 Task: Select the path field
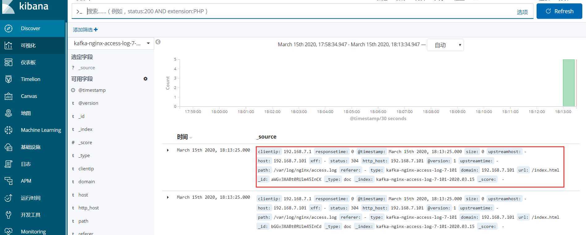(x=83, y=221)
